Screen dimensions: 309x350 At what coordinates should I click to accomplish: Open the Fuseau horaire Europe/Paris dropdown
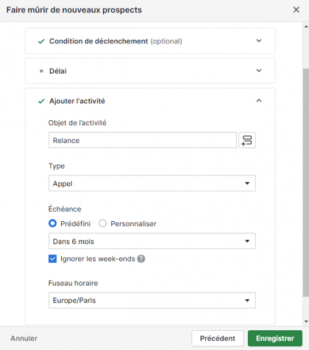pyautogui.click(x=152, y=300)
